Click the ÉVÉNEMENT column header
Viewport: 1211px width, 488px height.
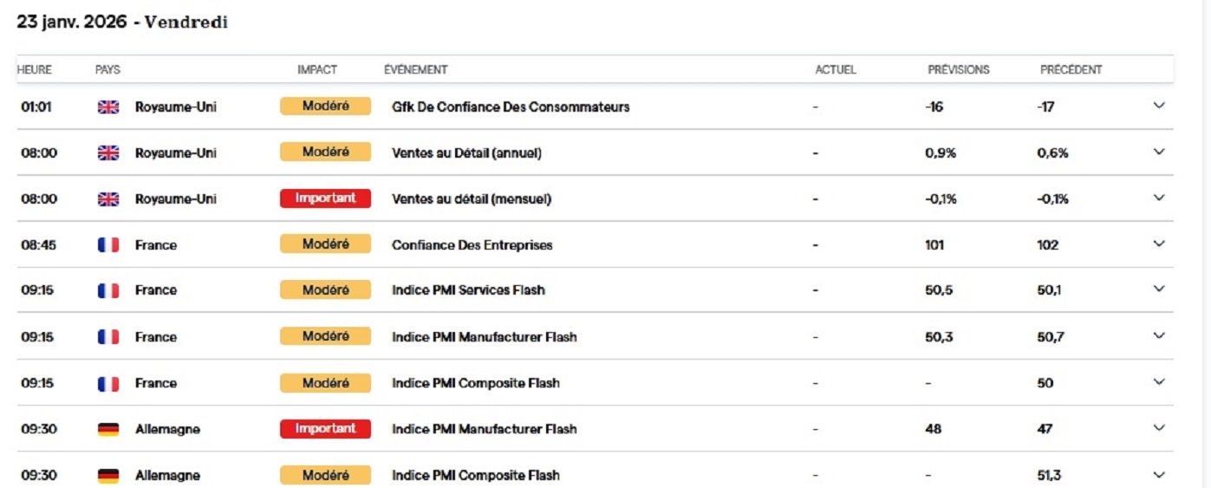pyautogui.click(x=416, y=69)
